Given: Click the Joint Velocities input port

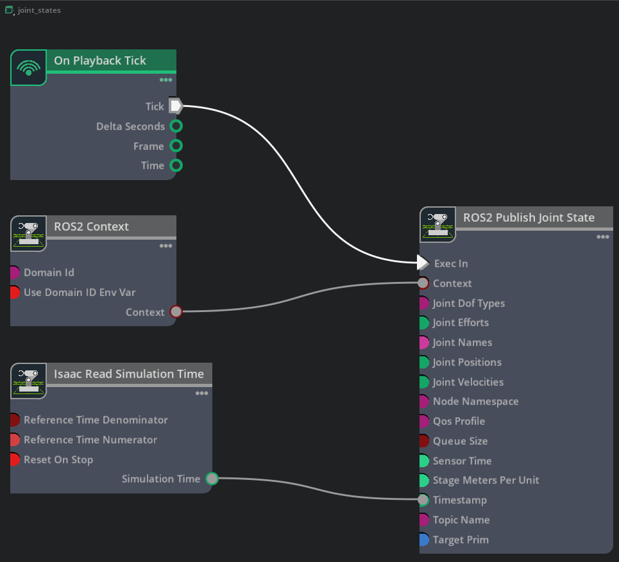Looking at the screenshot, I should (x=424, y=382).
